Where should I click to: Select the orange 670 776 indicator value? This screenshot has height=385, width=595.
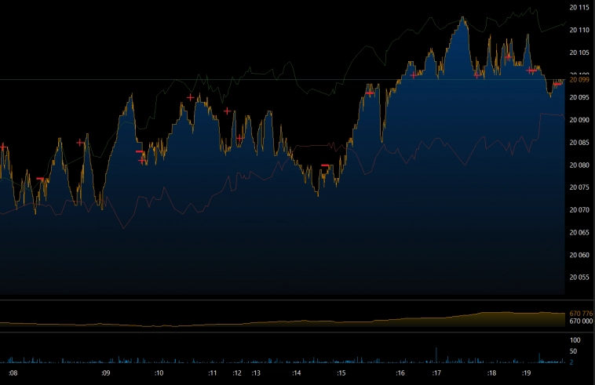(x=580, y=314)
